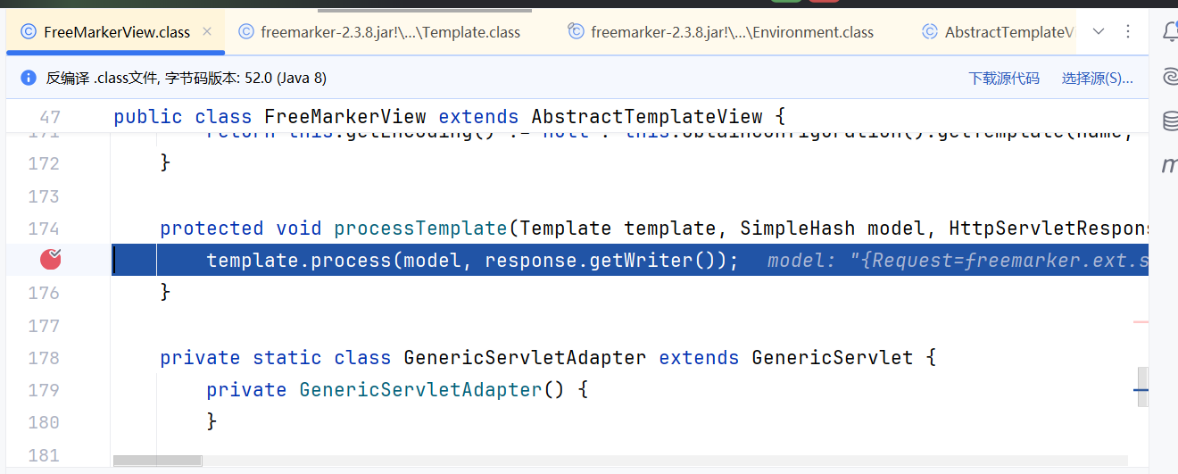Show the hidden tabs dropdown list
1178x474 pixels.
[x=1099, y=32]
